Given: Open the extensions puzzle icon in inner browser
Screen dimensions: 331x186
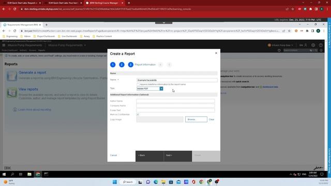Looking at the screenshot, I should [x=307, y=31].
